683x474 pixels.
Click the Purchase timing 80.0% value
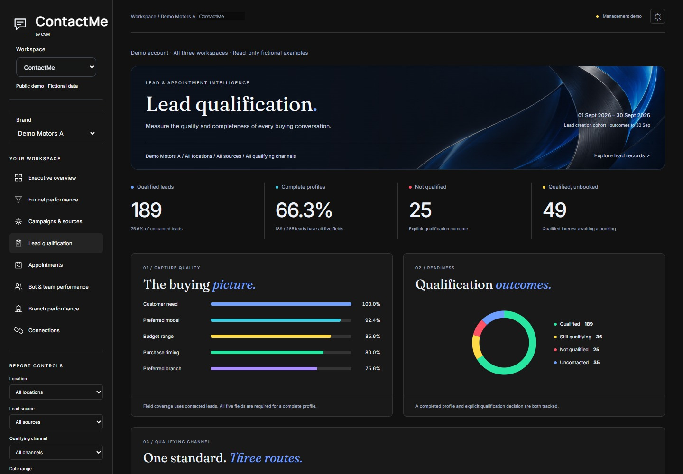coord(373,353)
